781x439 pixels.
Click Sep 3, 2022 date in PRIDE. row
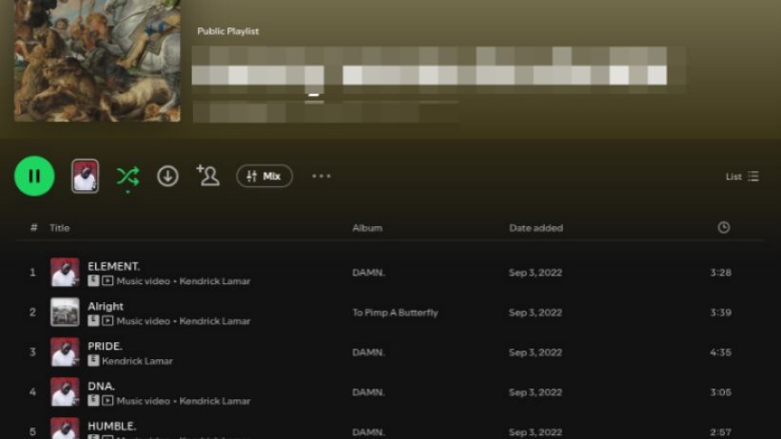pyautogui.click(x=536, y=353)
